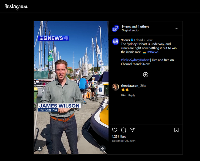Screen dimensions: 200x161
Task: Mute video with speaker icon
Action: [x=102, y=148]
